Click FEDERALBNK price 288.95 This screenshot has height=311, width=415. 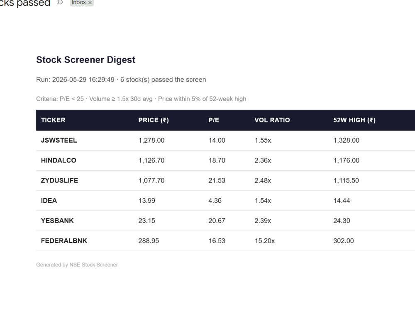[149, 241]
